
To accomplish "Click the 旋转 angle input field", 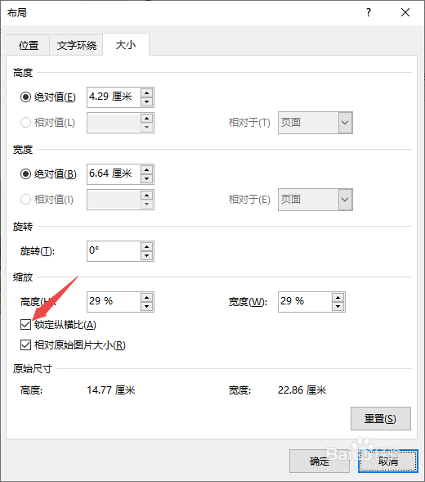I will [114, 251].
